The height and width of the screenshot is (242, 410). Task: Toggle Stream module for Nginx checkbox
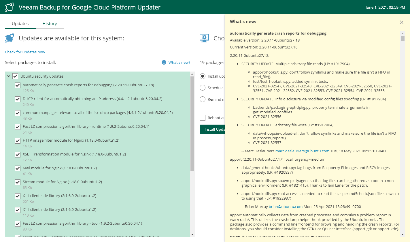coord(18,182)
